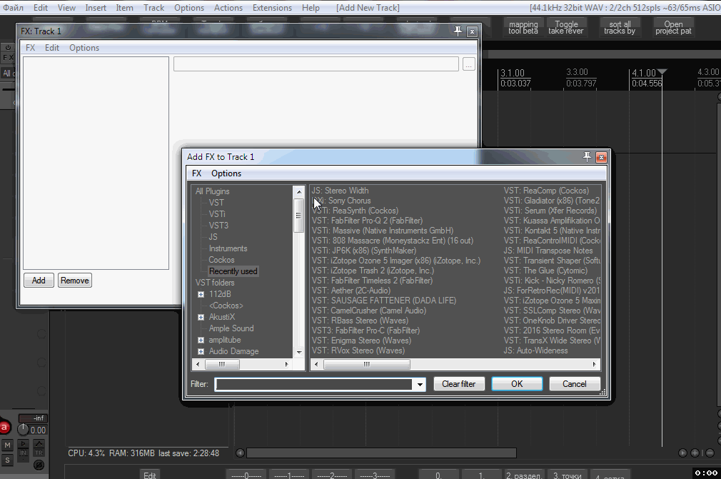
Task: Select the VSTi category
Action: point(217,214)
